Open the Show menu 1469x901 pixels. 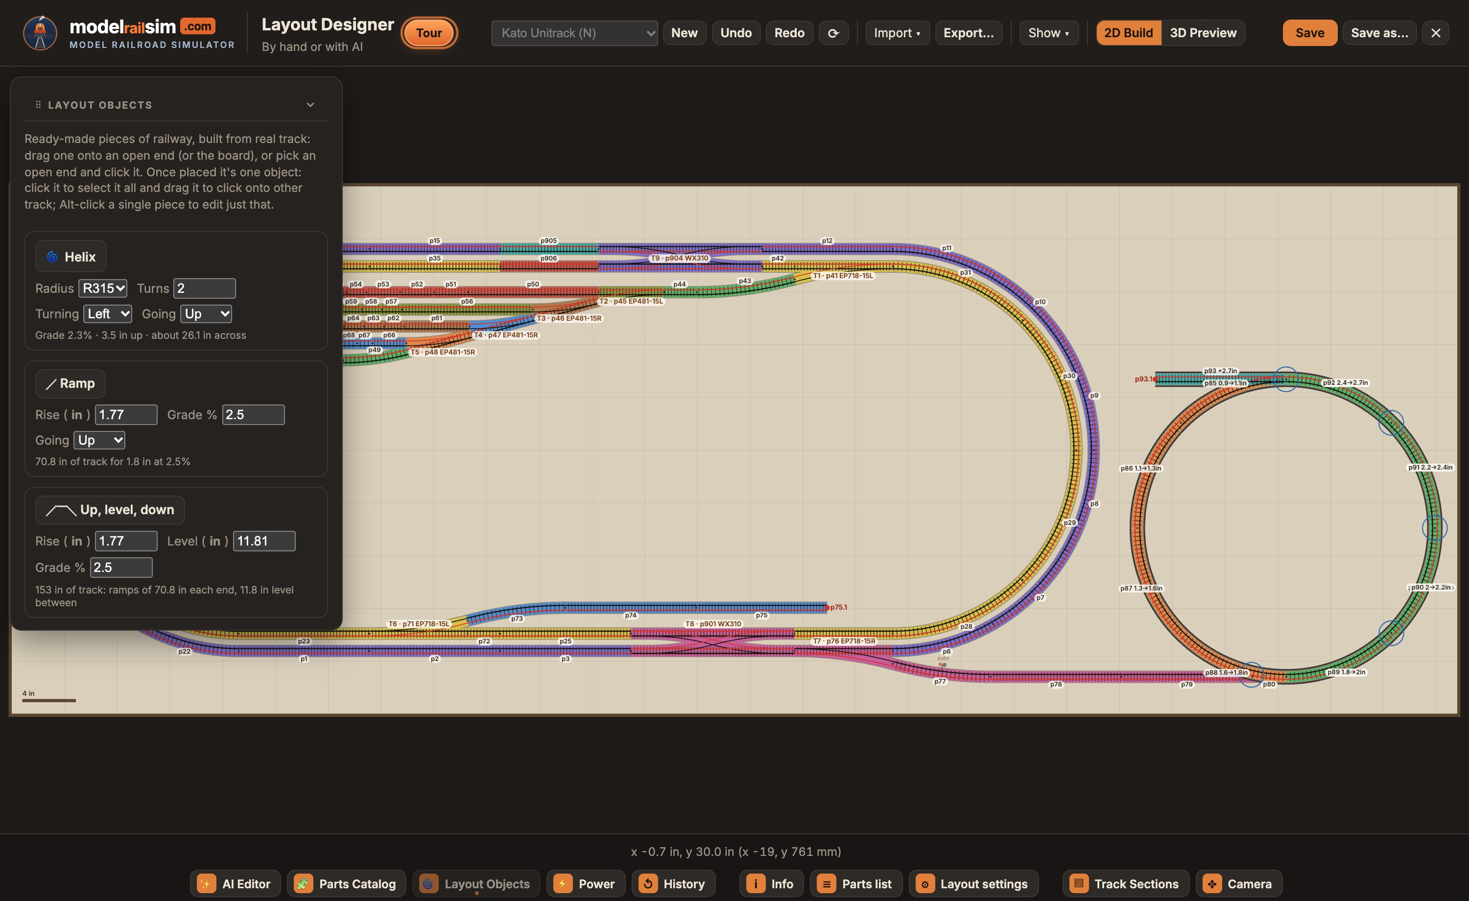(x=1048, y=33)
